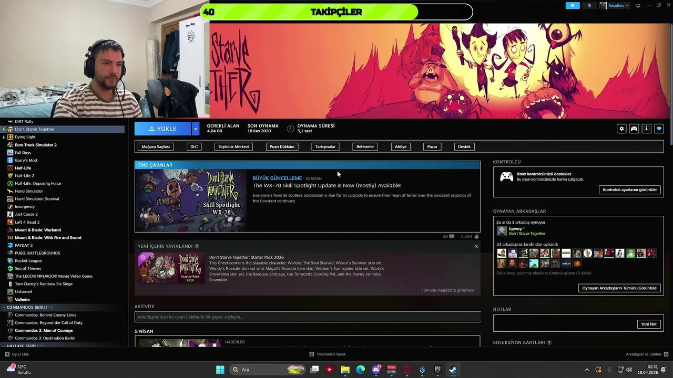Open install options dropdown next to Yükle
Screen dimensions: 673x378
(x=196, y=129)
